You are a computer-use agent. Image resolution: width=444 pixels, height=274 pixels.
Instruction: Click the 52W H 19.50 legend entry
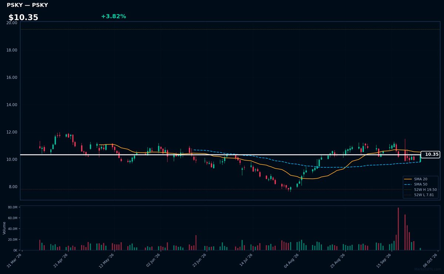[421, 189]
